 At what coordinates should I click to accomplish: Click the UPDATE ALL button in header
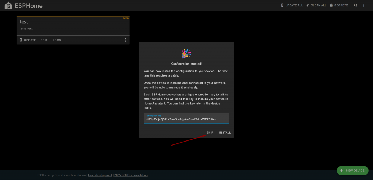[292, 5]
